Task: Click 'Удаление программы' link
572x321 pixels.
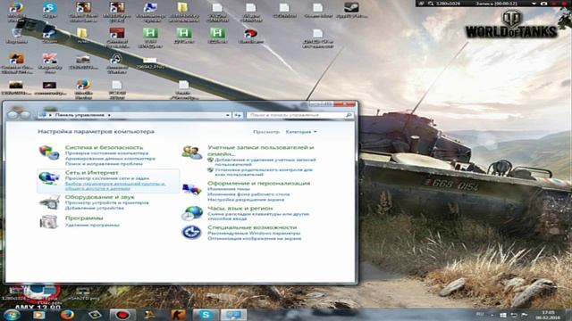Action: [92, 225]
